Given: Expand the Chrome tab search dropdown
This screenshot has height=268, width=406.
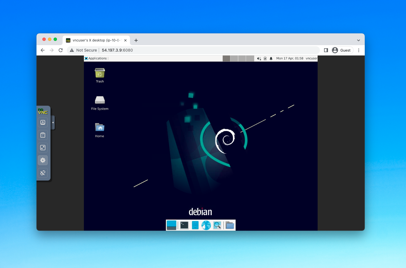Looking at the screenshot, I should (359, 40).
